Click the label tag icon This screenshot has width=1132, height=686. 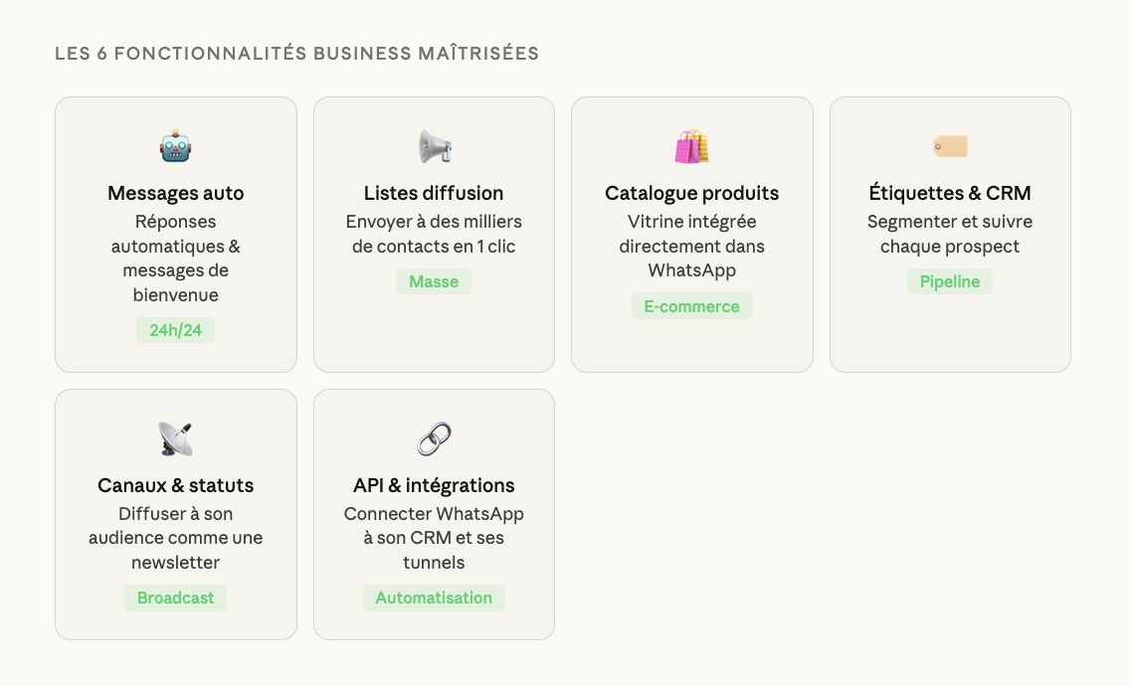pos(950,147)
